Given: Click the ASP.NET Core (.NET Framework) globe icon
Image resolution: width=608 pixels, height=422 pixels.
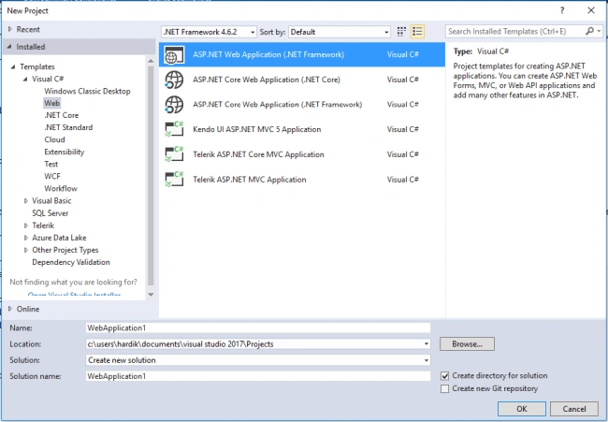Looking at the screenshot, I should point(174,105).
